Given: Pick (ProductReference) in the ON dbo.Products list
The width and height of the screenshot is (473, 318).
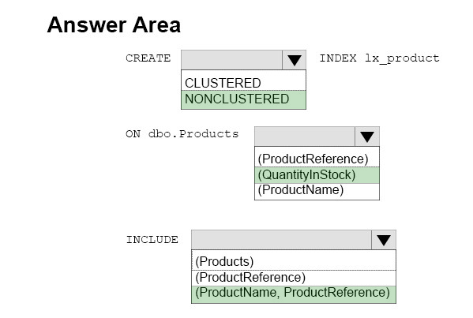Looking at the screenshot, I should click(317, 159).
